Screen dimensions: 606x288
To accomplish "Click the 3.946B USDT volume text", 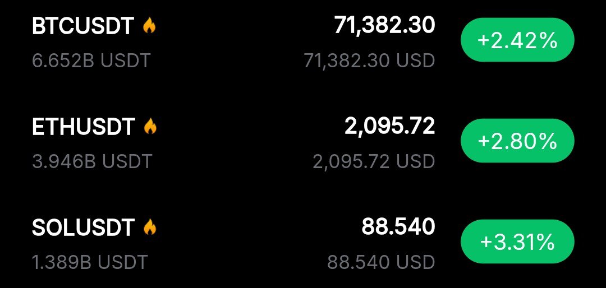I will [92, 161].
